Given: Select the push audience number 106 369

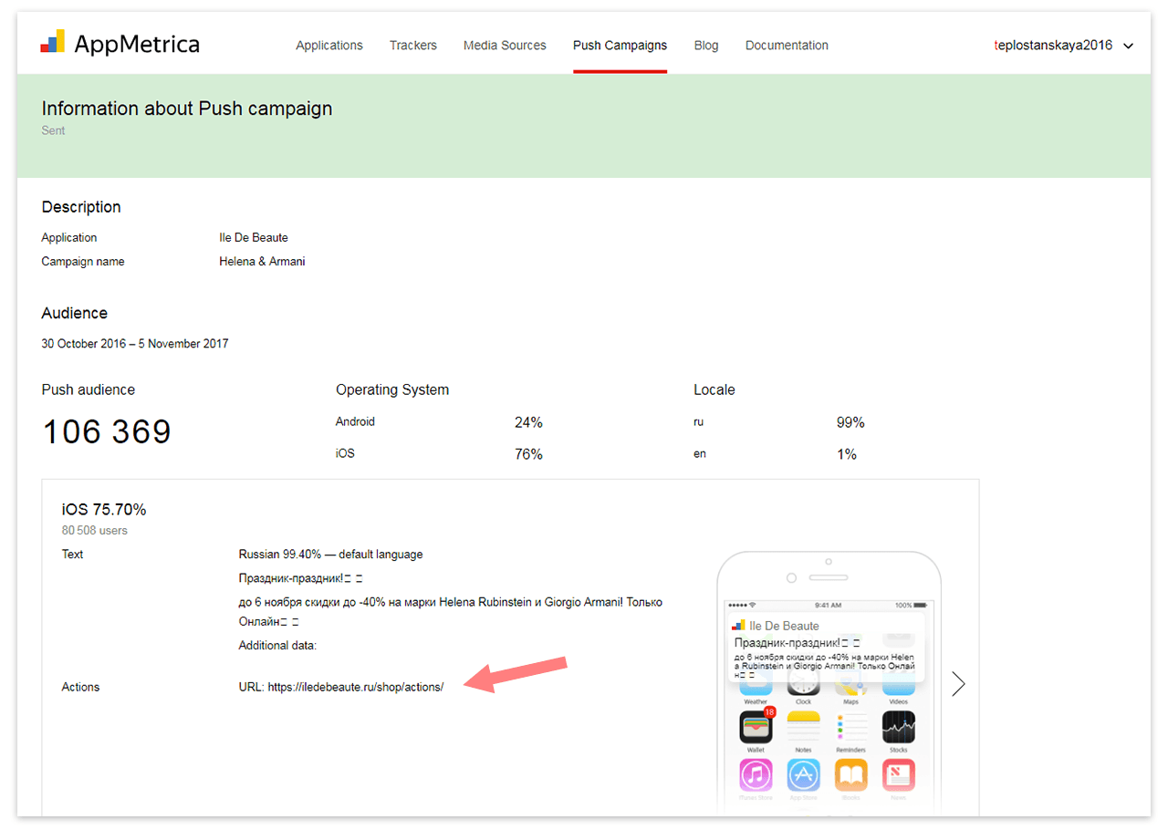Looking at the screenshot, I should [107, 431].
